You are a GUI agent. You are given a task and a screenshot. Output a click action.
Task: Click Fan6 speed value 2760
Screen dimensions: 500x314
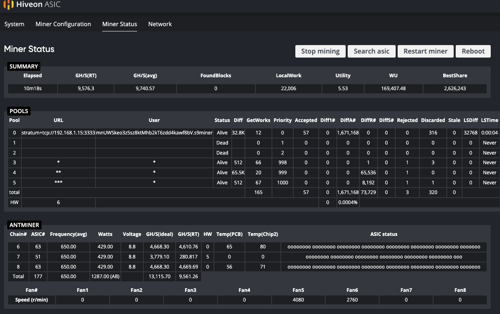pos(352,300)
